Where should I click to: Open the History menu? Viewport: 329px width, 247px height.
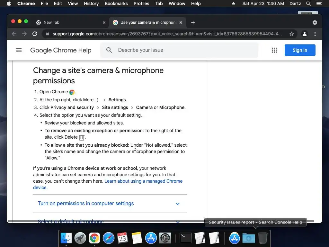click(x=91, y=4)
